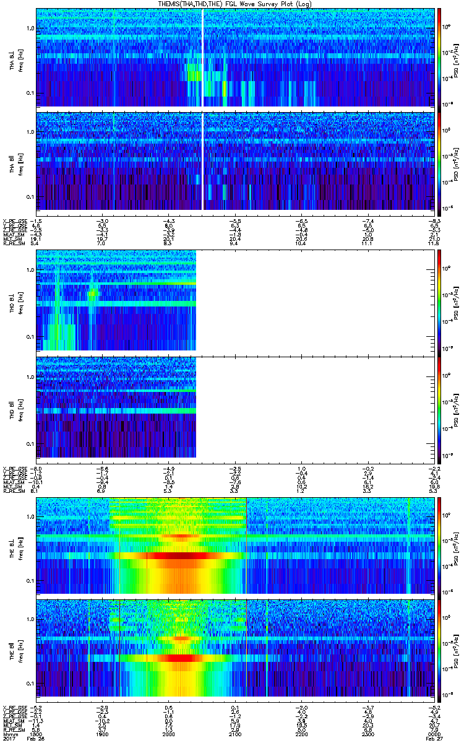
Task: Click the 2300 time tick label
Action: pos(367,734)
